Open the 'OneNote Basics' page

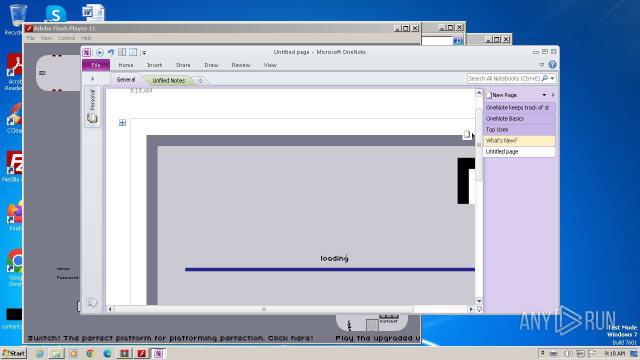click(x=519, y=118)
